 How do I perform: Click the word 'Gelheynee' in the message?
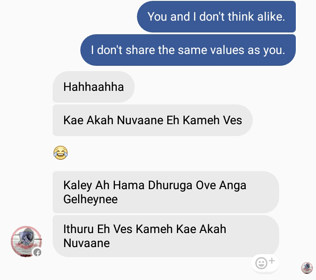click(90, 199)
